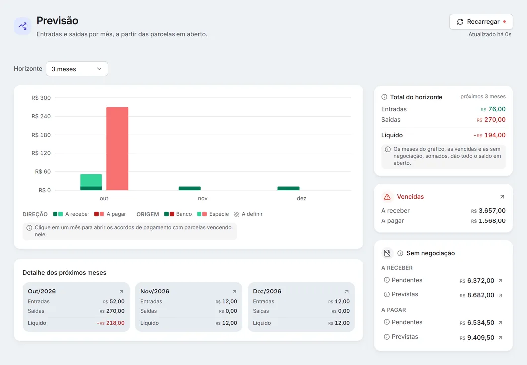The height and width of the screenshot is (365, 527).
Task: Click the Banco legend swatch
Action: [x=169, y=214]
